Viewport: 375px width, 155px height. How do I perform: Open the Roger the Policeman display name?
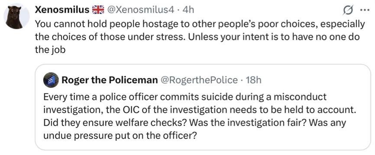109,80
